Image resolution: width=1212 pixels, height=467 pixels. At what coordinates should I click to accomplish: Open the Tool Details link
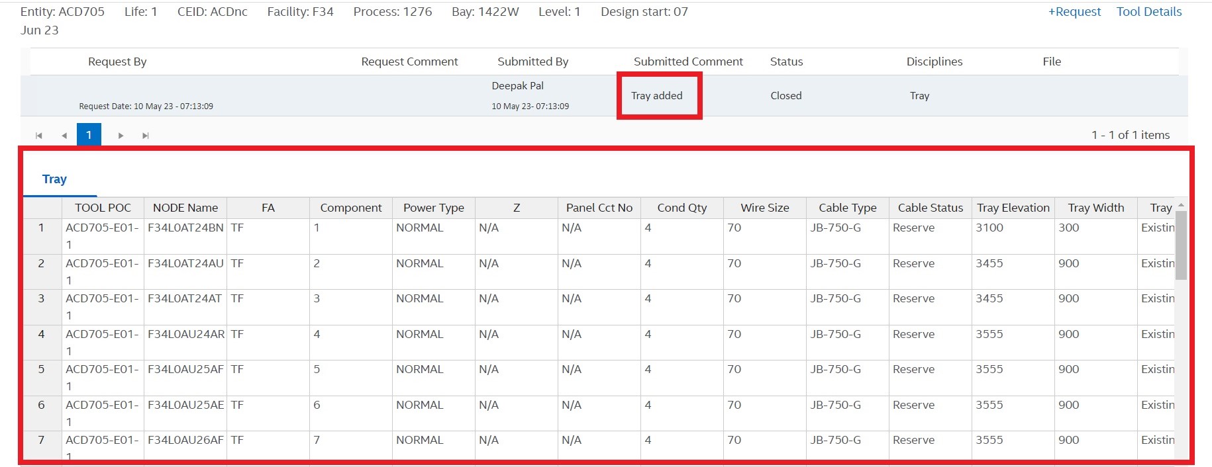[1148, 12]
